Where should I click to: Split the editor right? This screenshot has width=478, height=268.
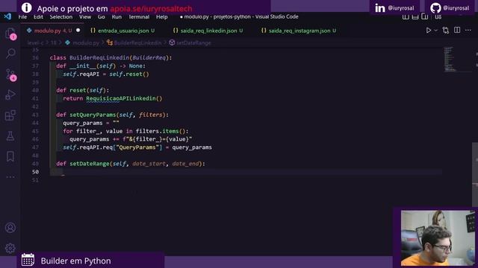[457, 30]
